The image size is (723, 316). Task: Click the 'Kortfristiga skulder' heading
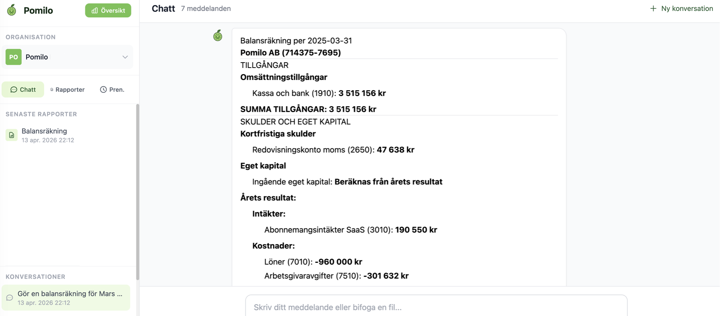point(278,133)
